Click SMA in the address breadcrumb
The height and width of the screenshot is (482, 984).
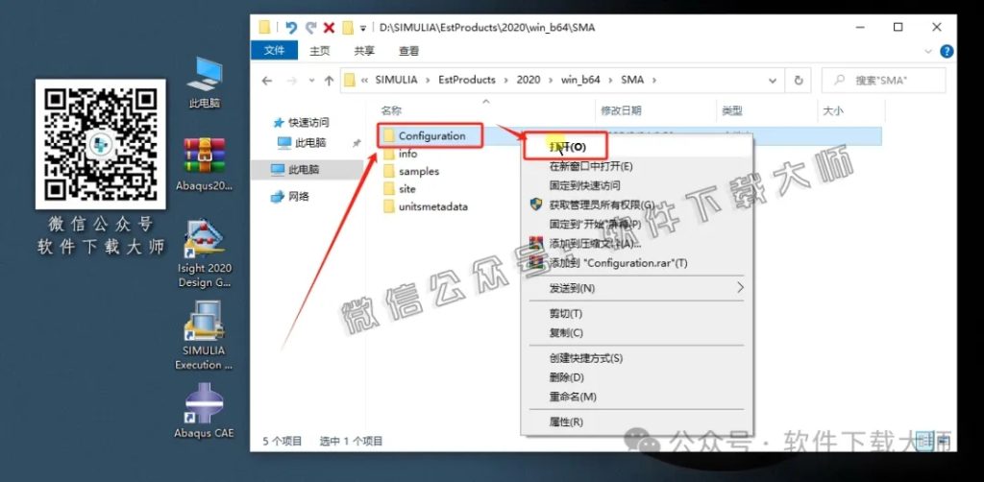point(632,80)
